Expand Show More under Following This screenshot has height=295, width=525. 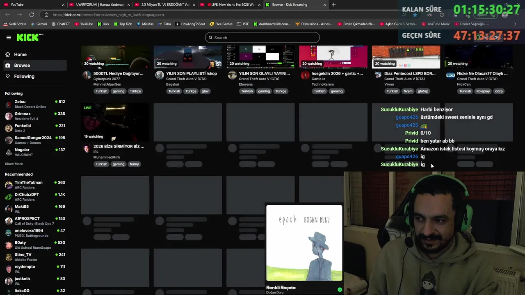coord(14,164)
